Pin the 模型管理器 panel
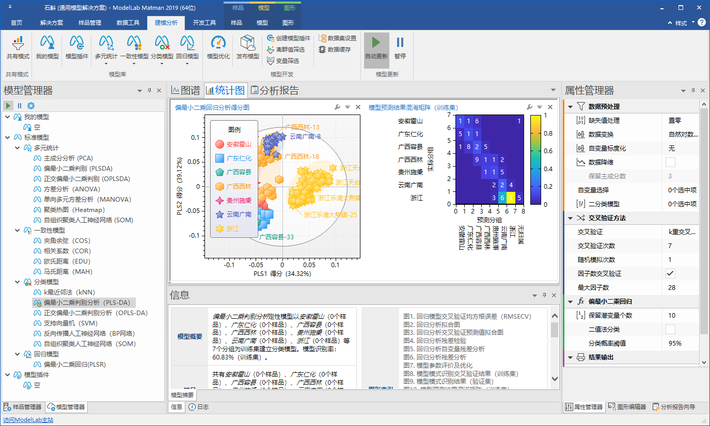 [x=150, y=91]
